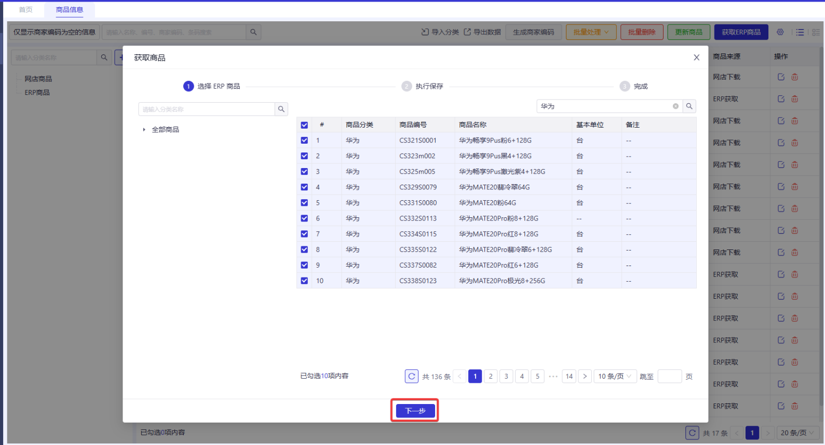This screenshot has width=825, height=445.
Task: Uncheck row 10 CS338S0123 checkbox
Action: (304, 281)
